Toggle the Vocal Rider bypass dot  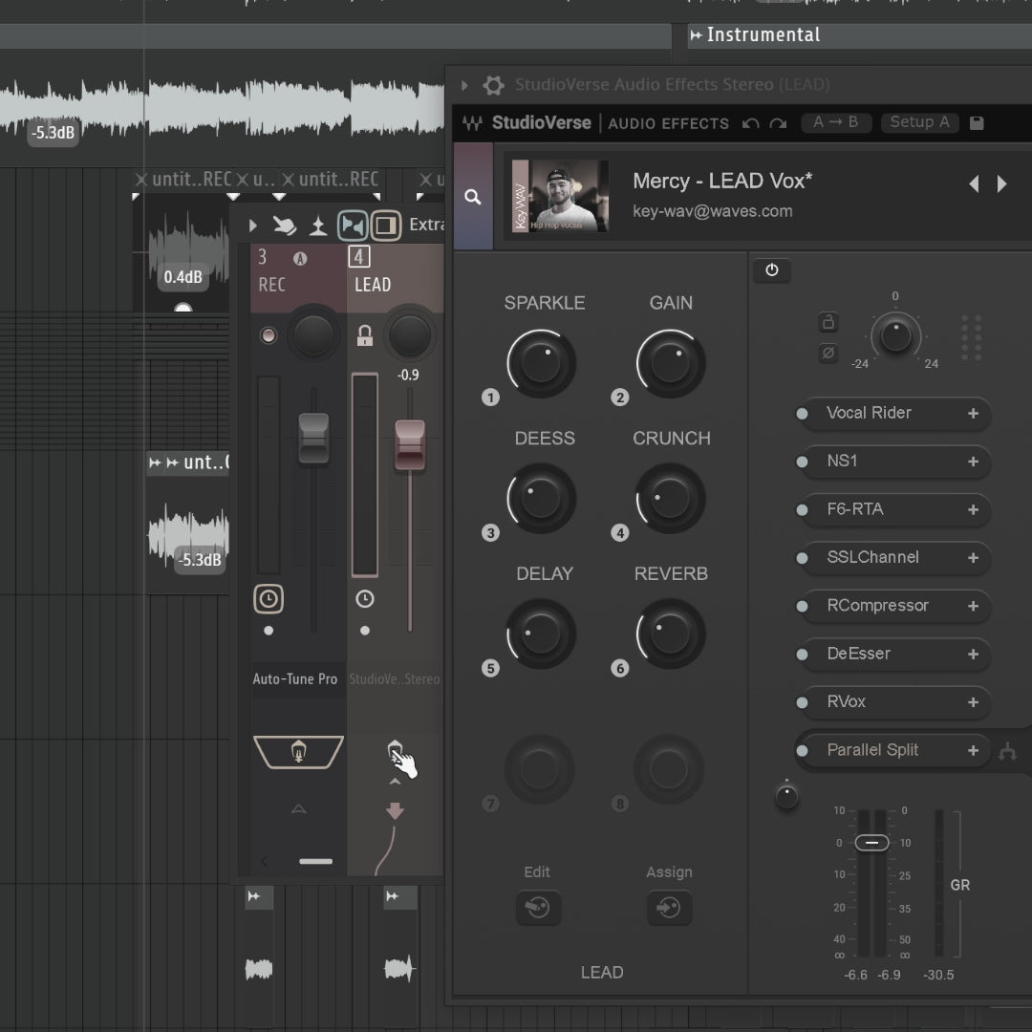pyautogui.click(x=802, y=414)
